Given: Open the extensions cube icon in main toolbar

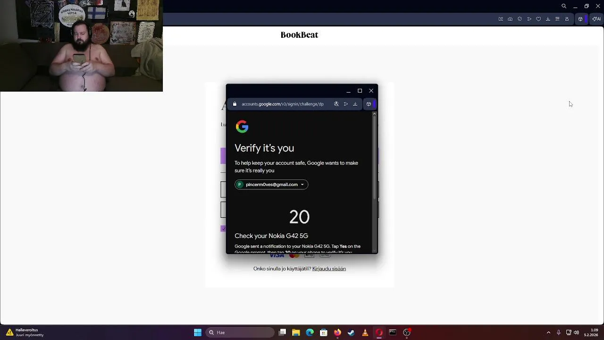Looking at the screenshot, I should click(580, 19).
